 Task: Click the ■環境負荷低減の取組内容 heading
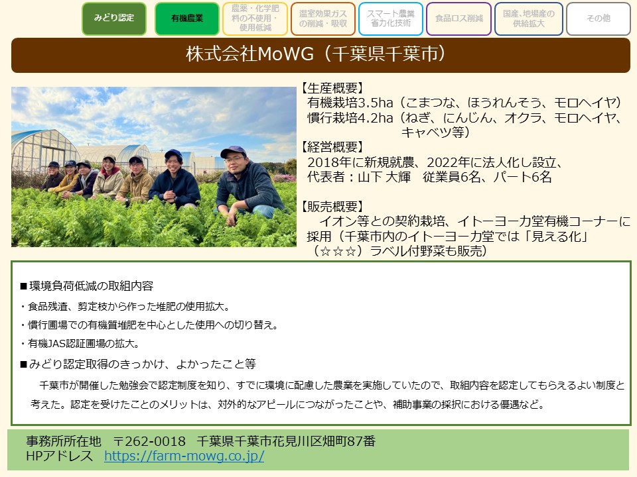coord(87,286)
